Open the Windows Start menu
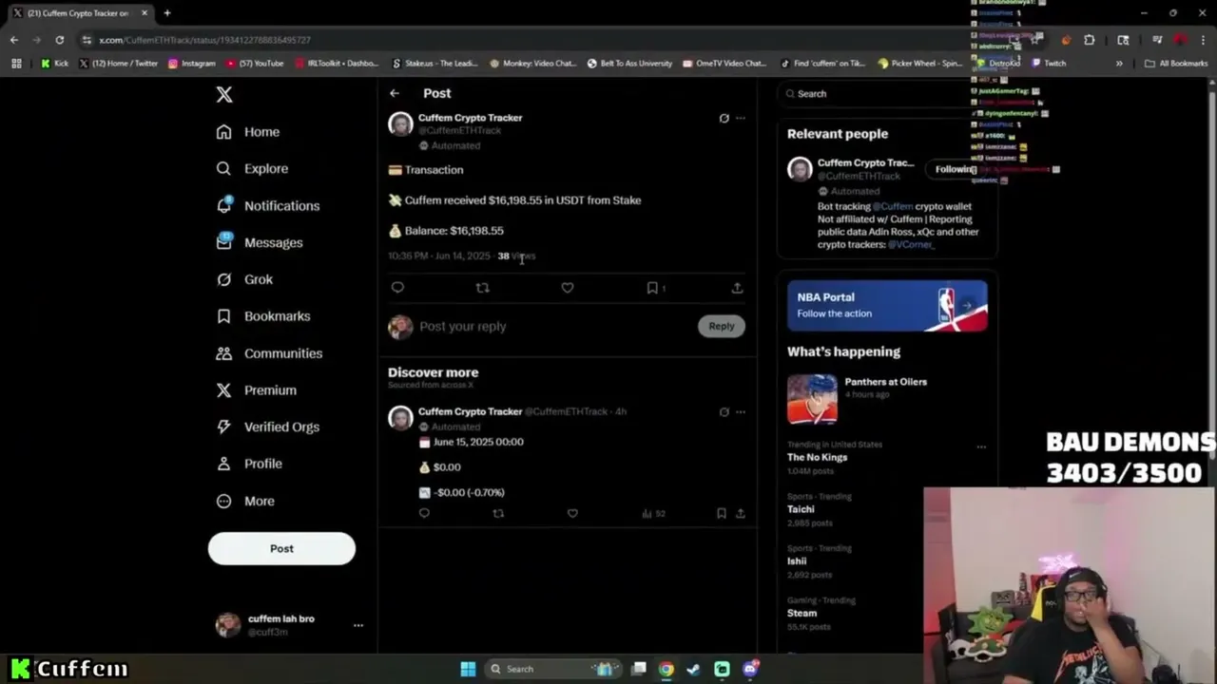The image size is (1217, 684). pos(468,669)
